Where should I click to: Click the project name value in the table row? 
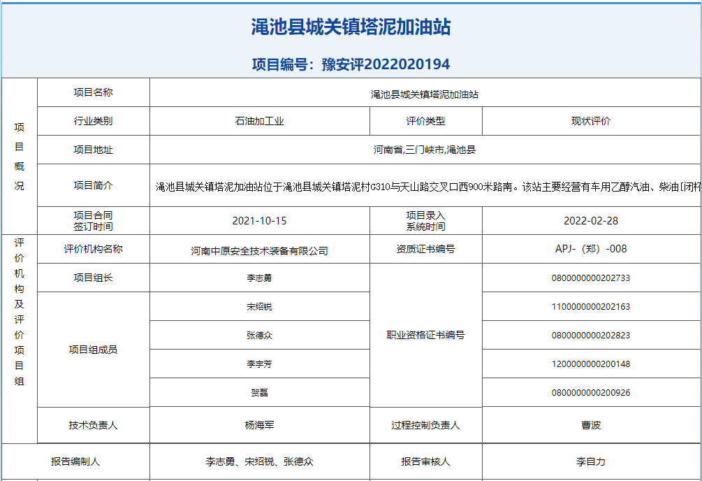point(425,94)
